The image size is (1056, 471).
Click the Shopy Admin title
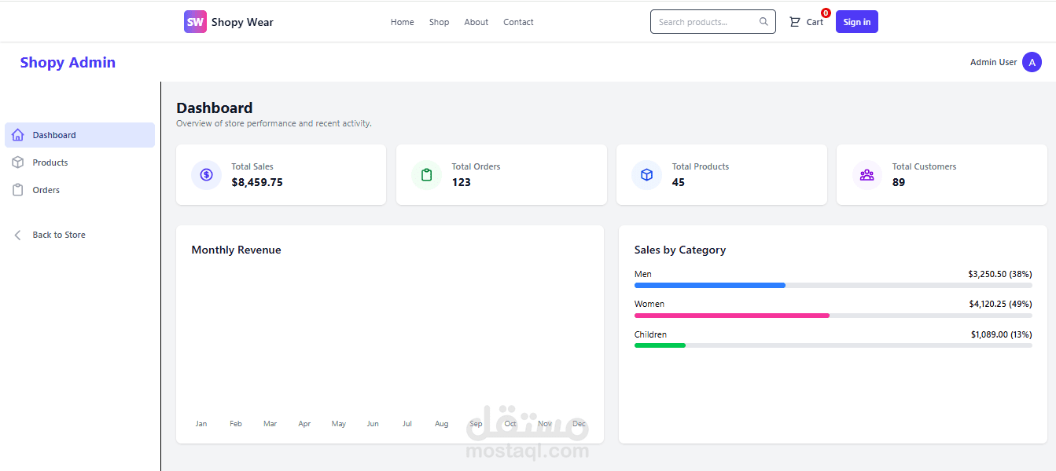click(x=68, y=63)
